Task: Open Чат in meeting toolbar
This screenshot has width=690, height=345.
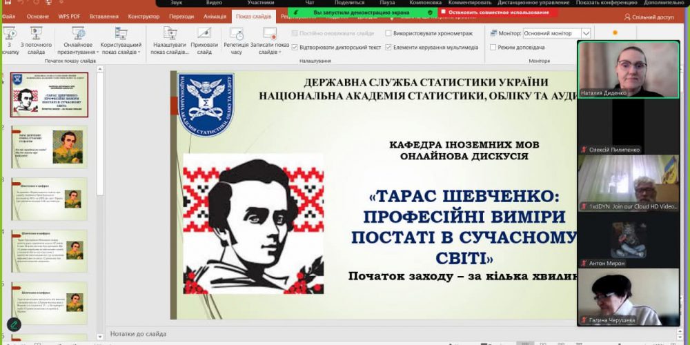Action: (x=310, y=3)
